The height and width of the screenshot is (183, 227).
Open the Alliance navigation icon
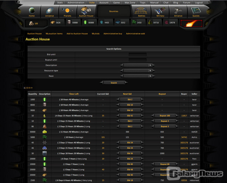[178, 11]
